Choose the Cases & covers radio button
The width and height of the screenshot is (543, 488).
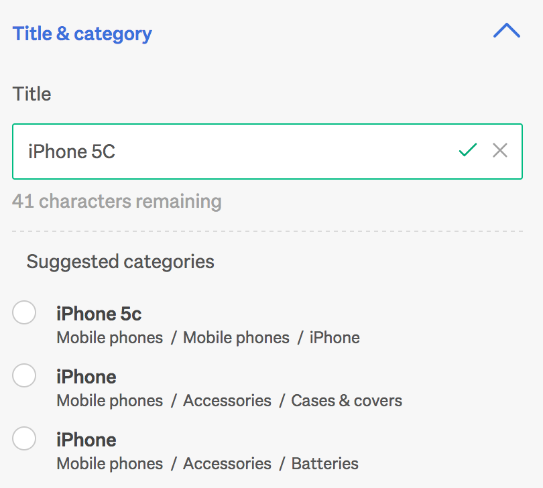coord(25,375)
